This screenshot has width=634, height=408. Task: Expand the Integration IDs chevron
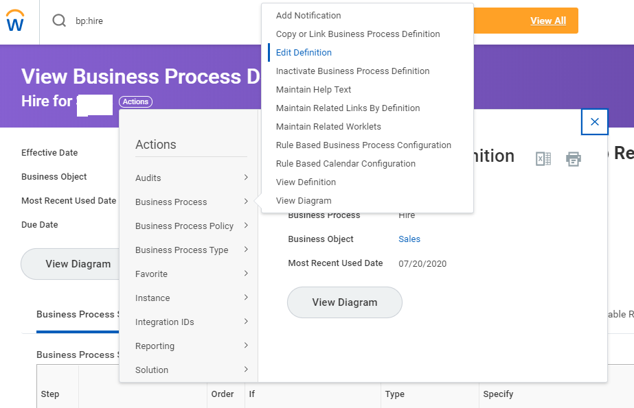point(246,321)
